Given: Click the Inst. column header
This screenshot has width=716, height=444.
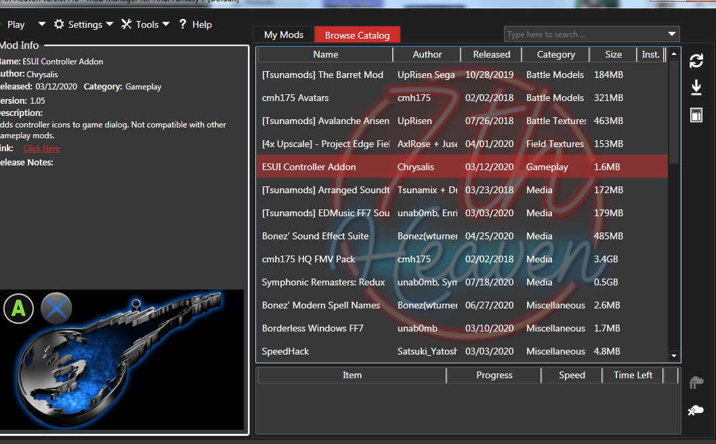Looking at the screenshot, I should pos(651,54).
